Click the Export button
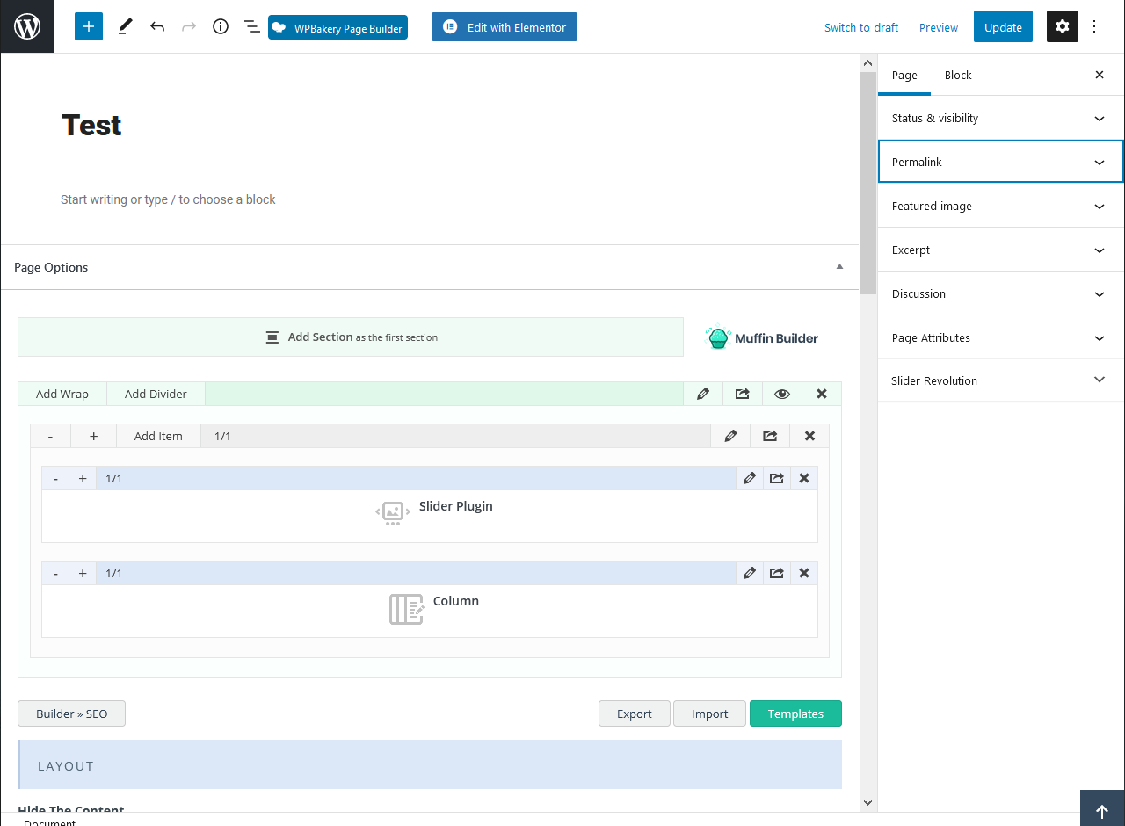Image resolution: width=1125 pixels, height=826 pixels. coord(635,714)
